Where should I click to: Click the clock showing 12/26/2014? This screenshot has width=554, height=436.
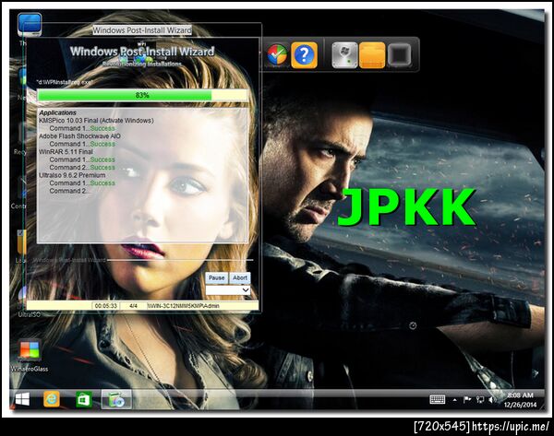(520, 400)
